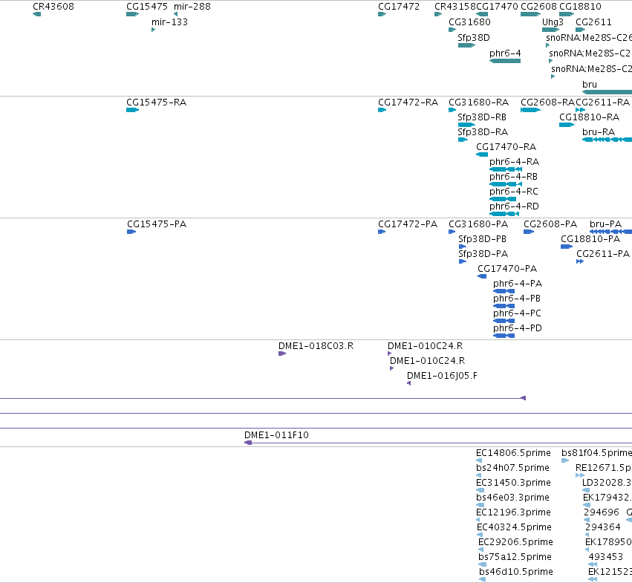Open transcript CG15475-RA
The width and height of the screenshot is (632, 583).
pyautogui.click(x=157, y=102)
